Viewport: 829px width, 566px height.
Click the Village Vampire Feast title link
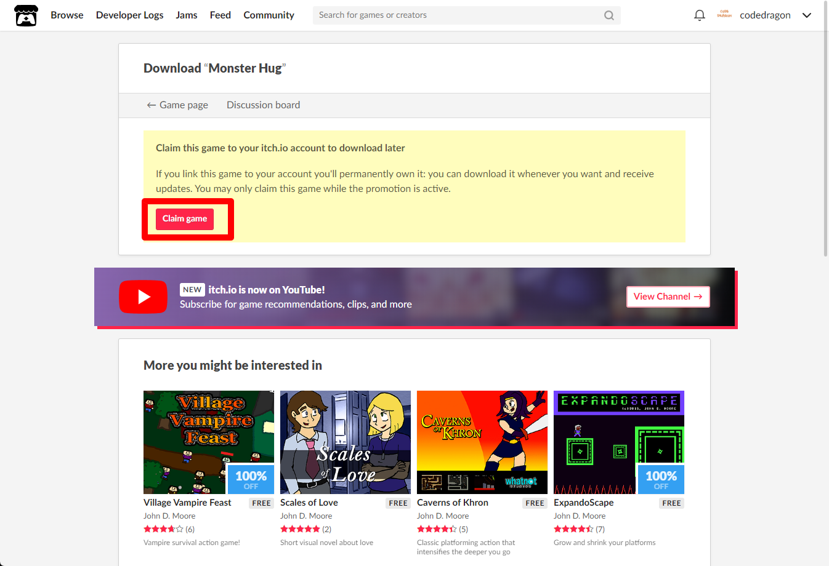point(187,503)
